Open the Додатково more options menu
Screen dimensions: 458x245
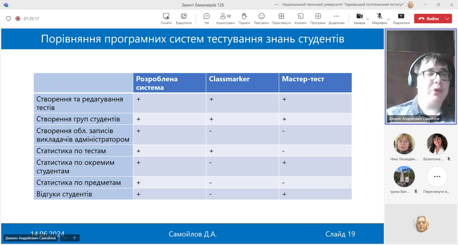(336, 17)
